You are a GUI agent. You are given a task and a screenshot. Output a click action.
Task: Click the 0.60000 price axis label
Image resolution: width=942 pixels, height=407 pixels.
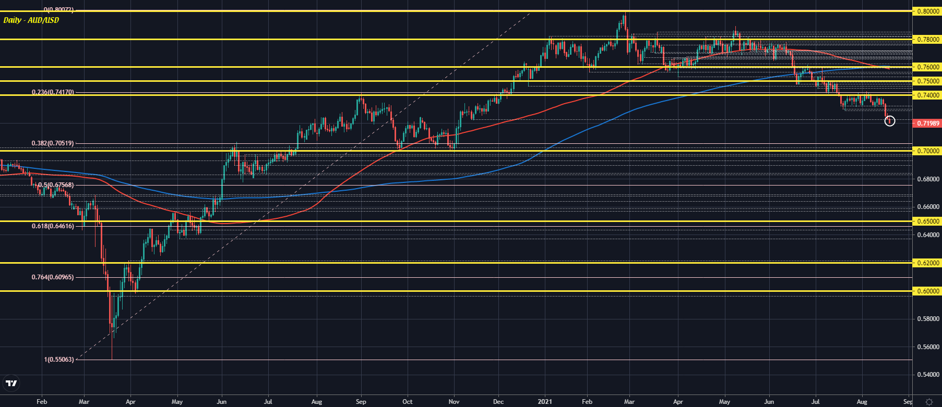pyautogui.click(x=927, y=291)
